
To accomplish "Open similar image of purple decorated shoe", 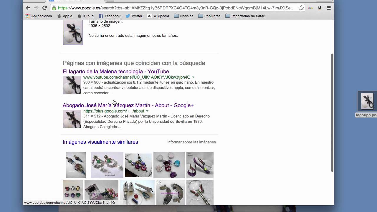I will tap(200, 165).
